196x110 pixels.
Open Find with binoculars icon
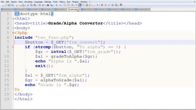pyautogui.click(x=48, y=5)
